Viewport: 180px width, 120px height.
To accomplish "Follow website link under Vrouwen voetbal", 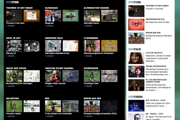I will [10, 116].
